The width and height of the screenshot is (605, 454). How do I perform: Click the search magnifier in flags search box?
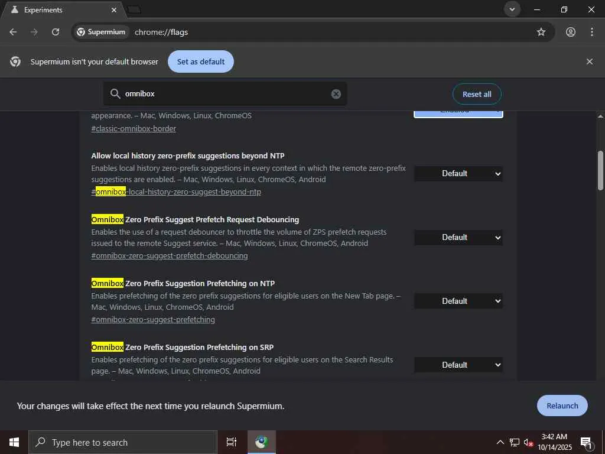click(x=115, y=93)
